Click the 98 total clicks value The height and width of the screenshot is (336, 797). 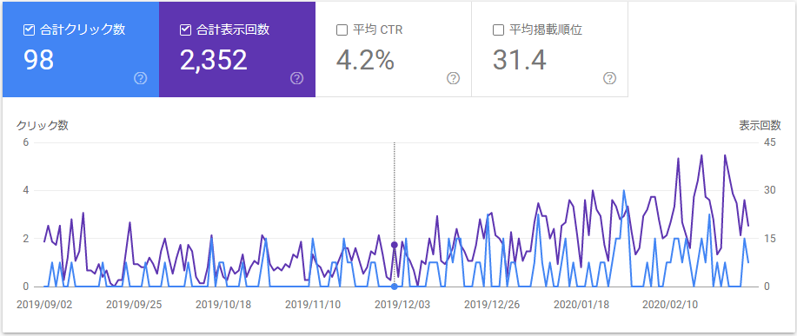tap(38, 60)
